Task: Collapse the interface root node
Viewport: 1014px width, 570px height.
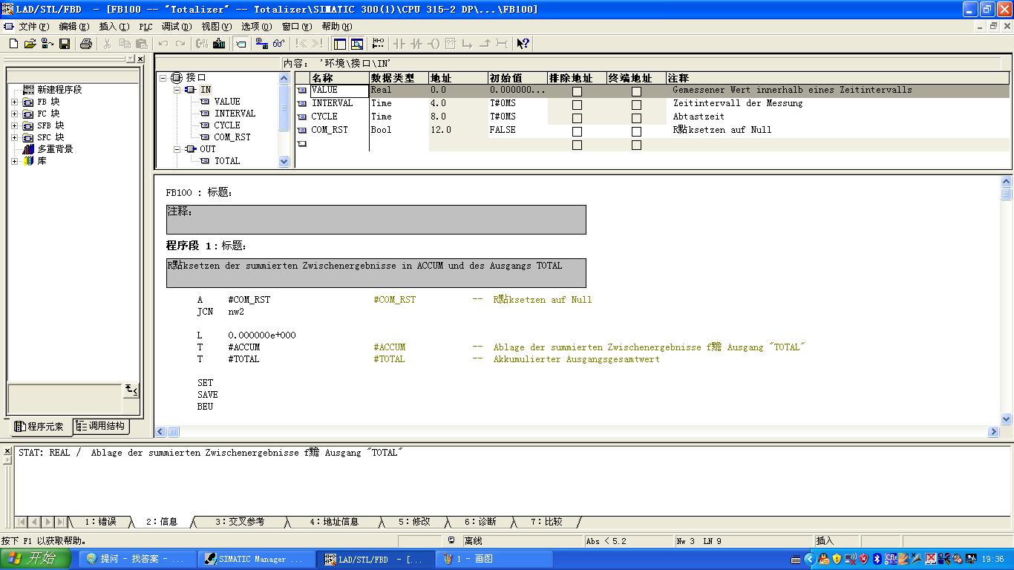Action: (164, 77)
